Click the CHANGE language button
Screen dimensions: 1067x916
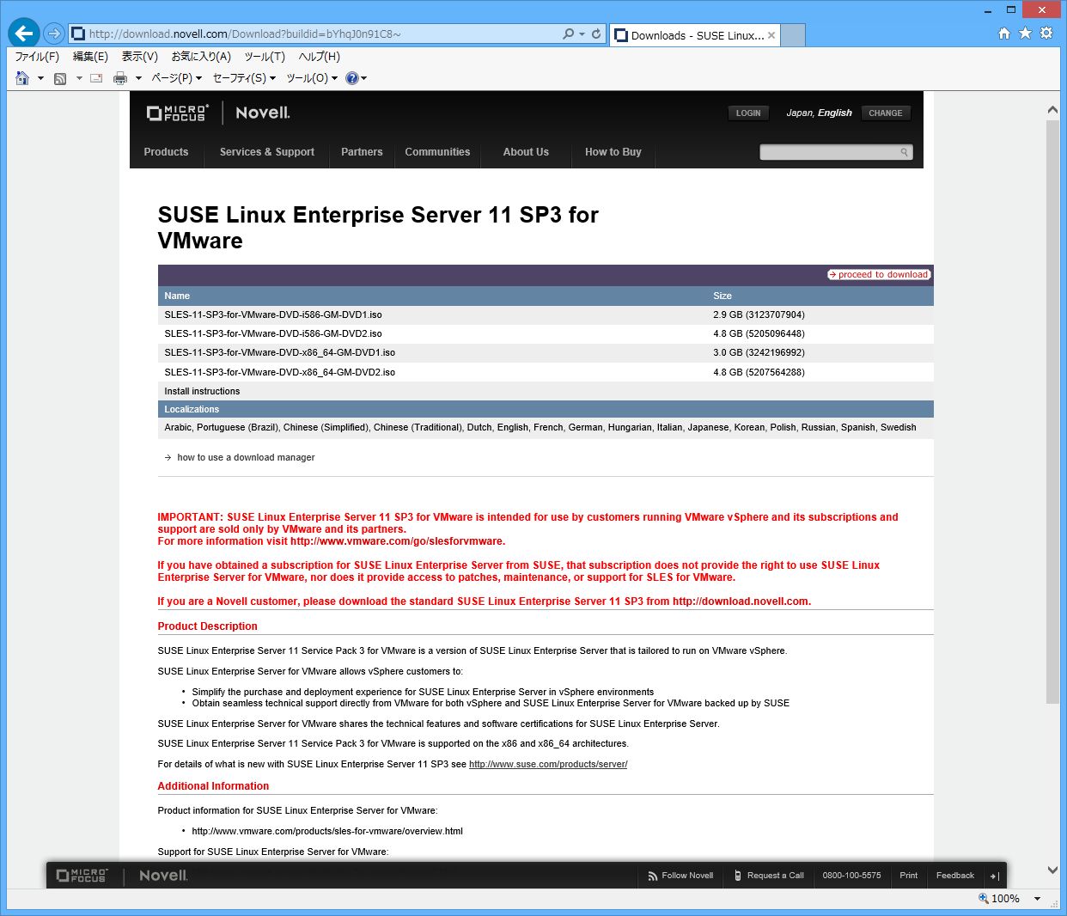click(886, 113)
